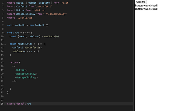
Task: Click the closing brace on line 25
Action: tap(8, 92)
